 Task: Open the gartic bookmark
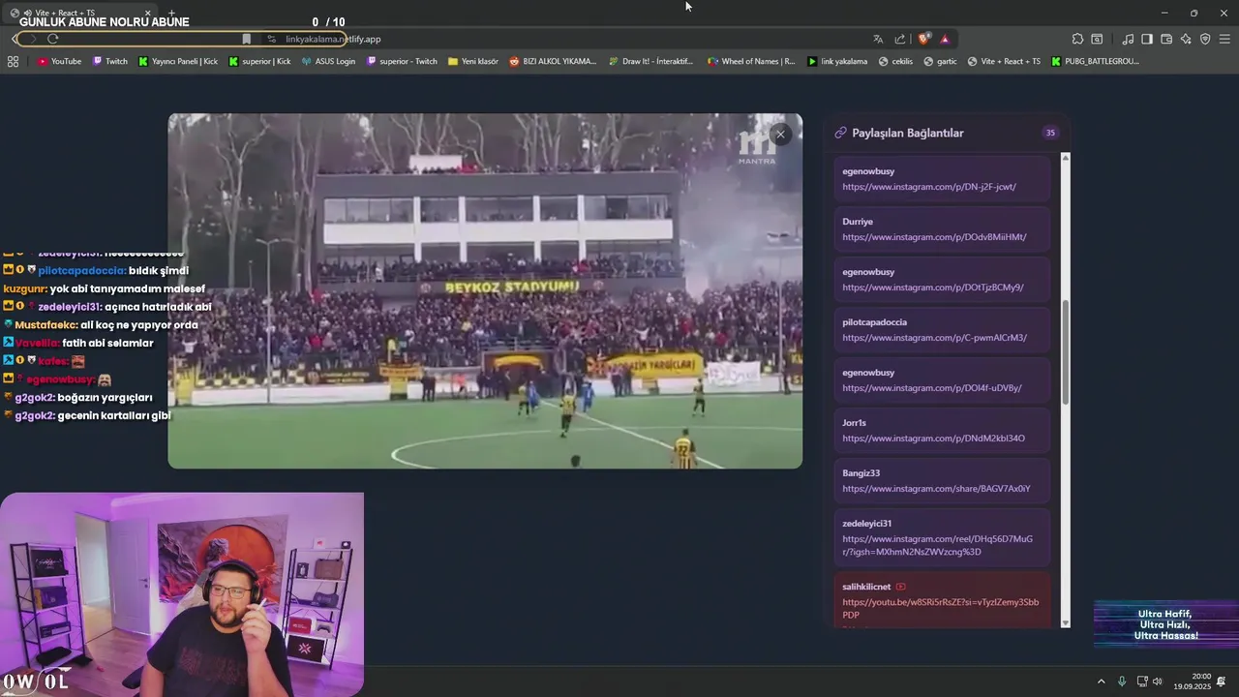[x=940, y=61]
